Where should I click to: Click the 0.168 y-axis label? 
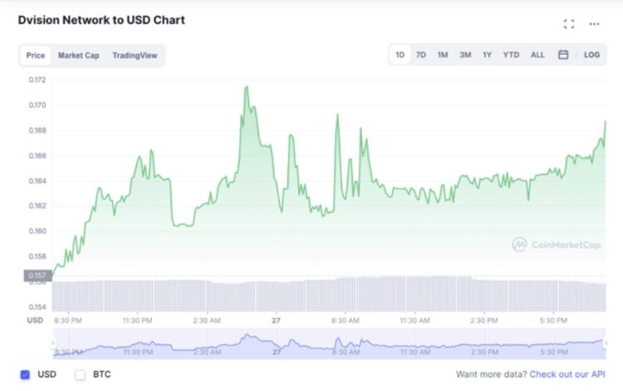tap(37, 130)
